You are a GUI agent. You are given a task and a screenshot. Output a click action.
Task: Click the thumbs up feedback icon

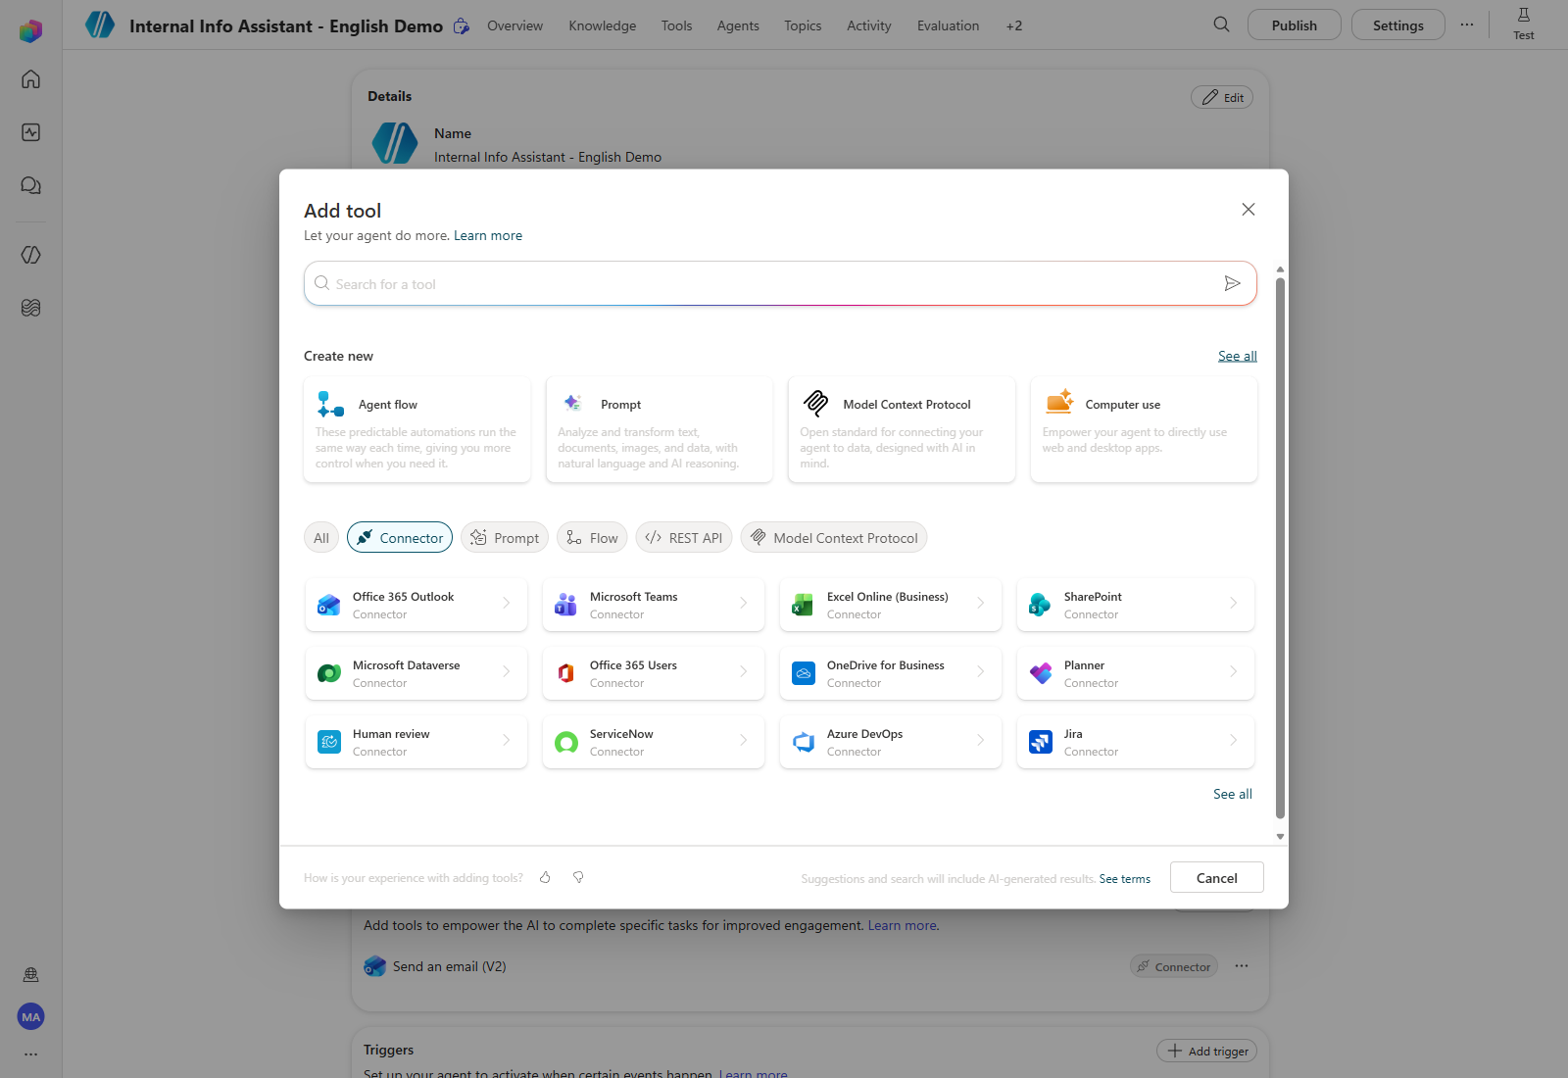(x=545, y=877)
